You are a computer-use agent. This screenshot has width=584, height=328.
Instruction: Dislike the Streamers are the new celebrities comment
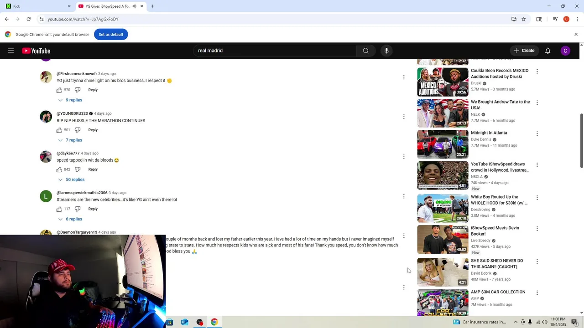(x=78, y=210)
